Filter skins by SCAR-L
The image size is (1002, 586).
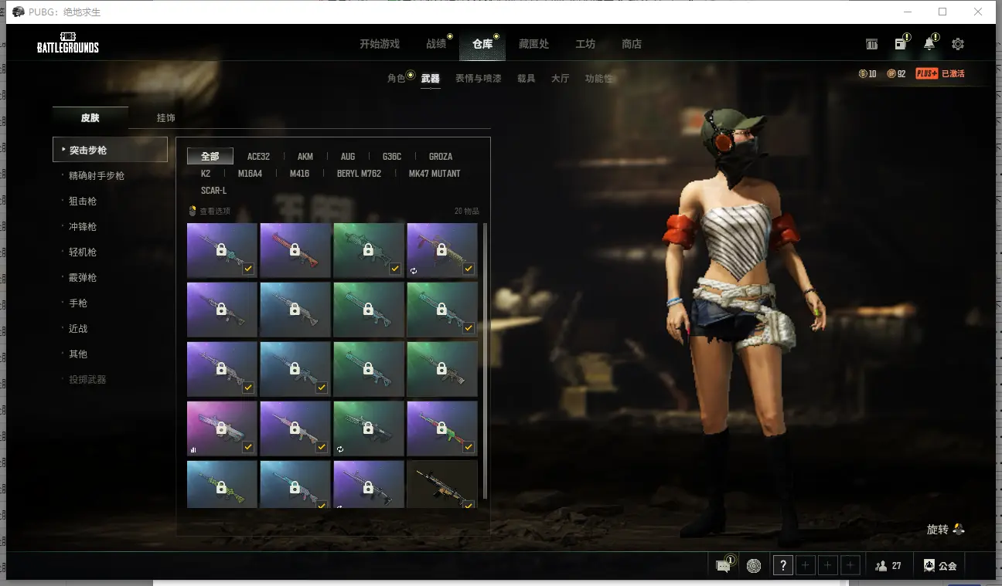click(x=213, y=191)
